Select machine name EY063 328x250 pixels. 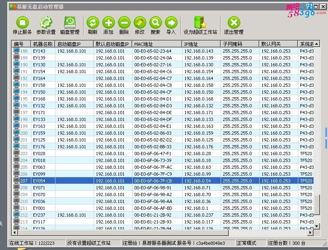pyautogui.click(x=39, y=167)
